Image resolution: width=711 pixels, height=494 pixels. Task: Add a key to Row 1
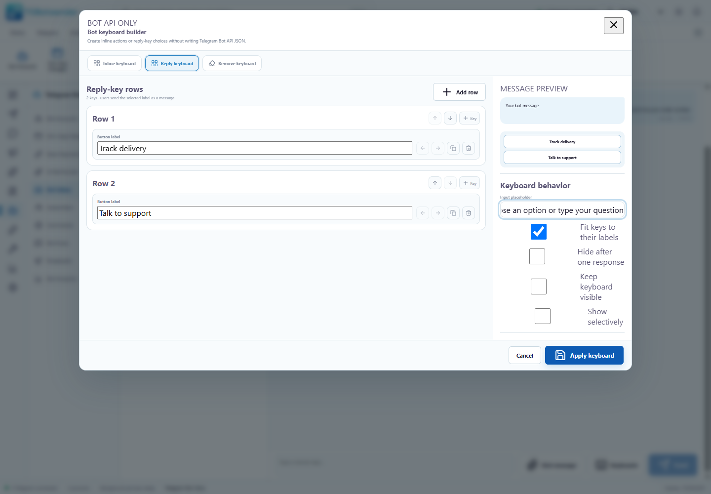470,118
